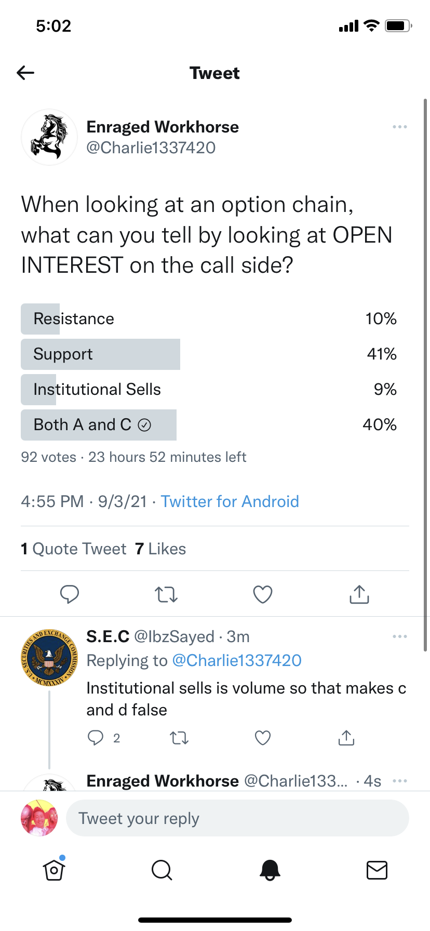This screenshot has height=931, width=430.
Task: Tap the back arrow in the header
Action: click(x=25, y=73)
